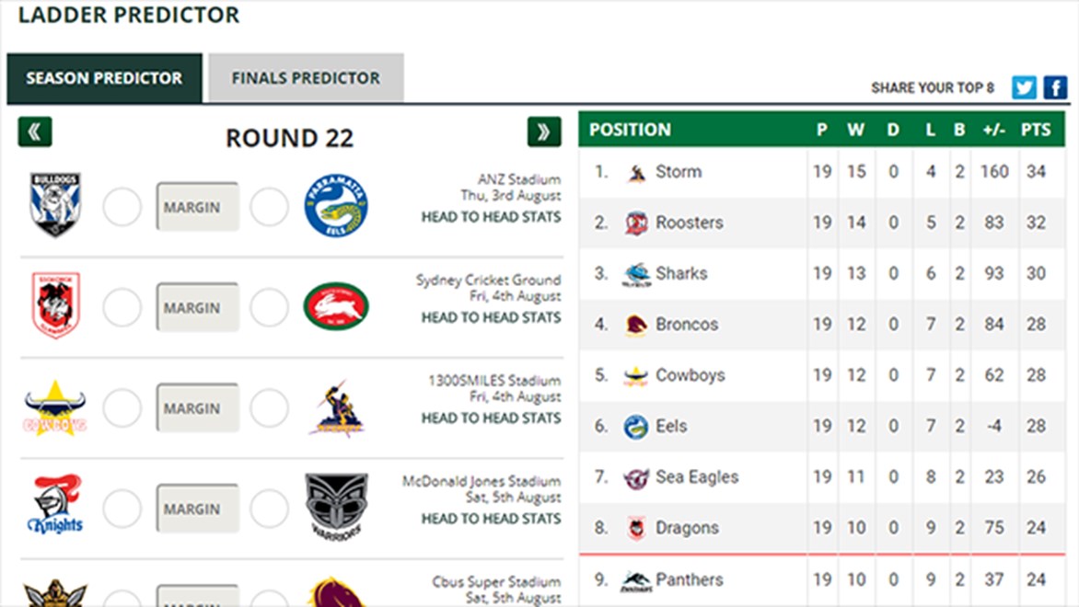Screen dimensions: 1079x607
Task: Open Head to Head Stats for Dragons match
Action: click(x=491, y=317)
